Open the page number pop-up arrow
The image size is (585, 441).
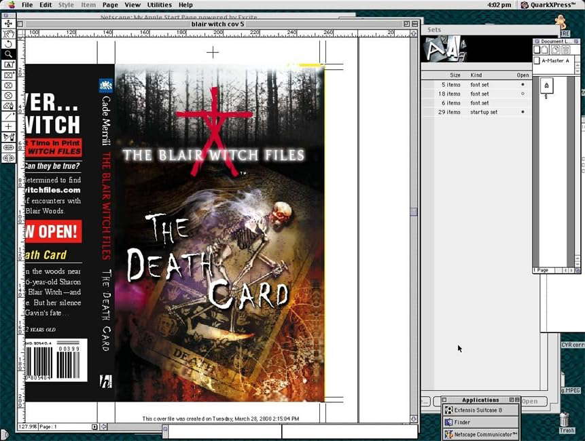(94, 427)
